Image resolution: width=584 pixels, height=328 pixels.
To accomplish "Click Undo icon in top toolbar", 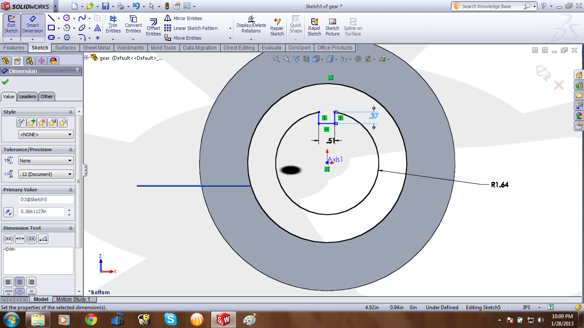I will [x=136, y=6].
